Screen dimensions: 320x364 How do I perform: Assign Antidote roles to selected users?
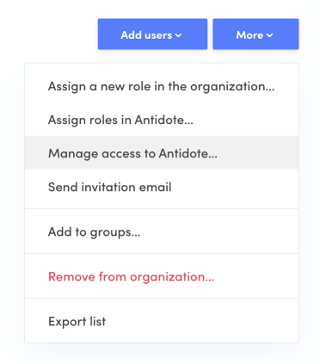point(161,120)
